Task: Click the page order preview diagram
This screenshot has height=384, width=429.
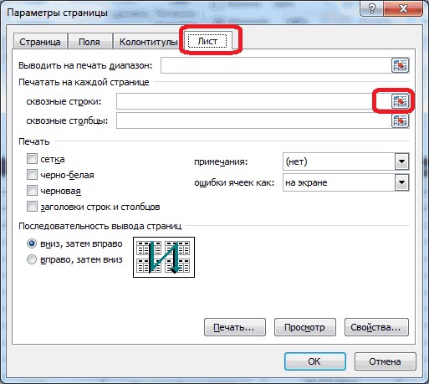Action: pos(164,257)
